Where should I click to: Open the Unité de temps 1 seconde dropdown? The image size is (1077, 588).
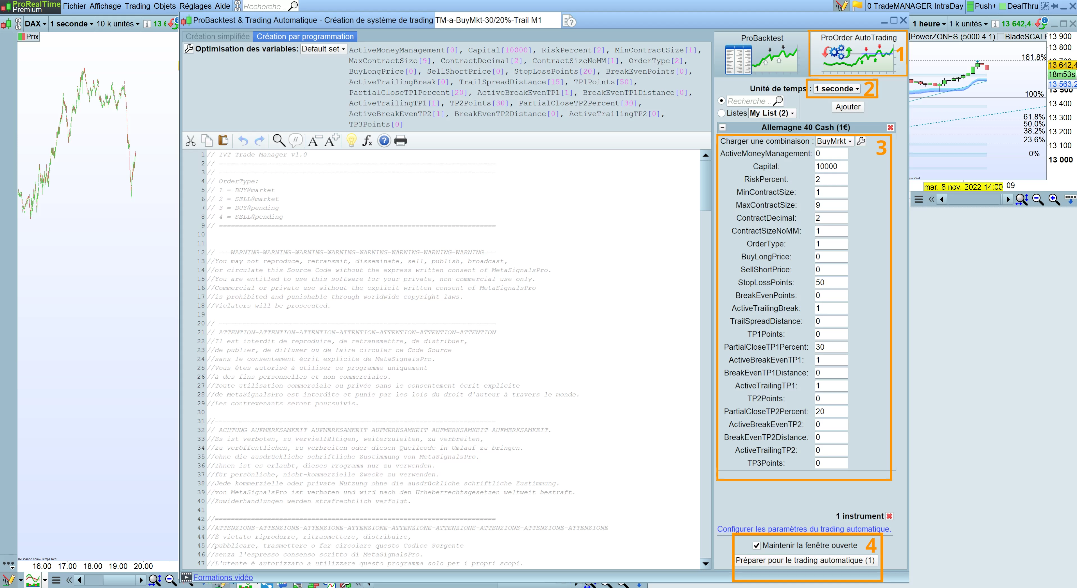[837, 89]
